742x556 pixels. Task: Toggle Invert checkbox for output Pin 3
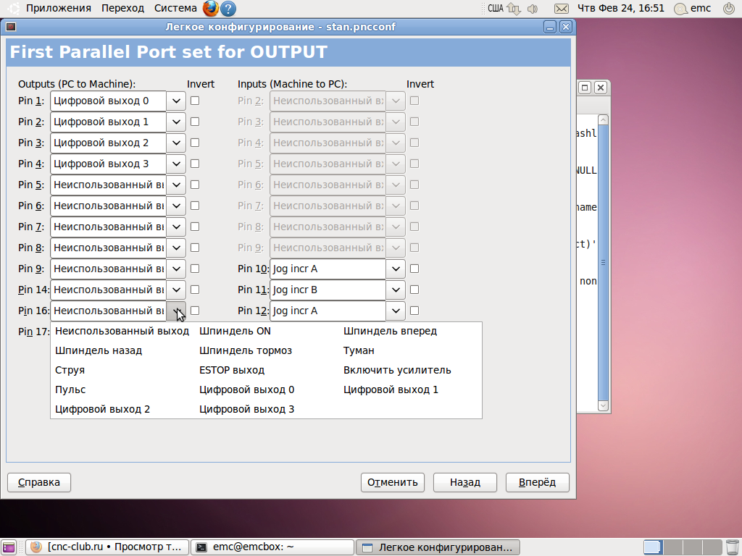pyautogui.click(x=195, y=143)
